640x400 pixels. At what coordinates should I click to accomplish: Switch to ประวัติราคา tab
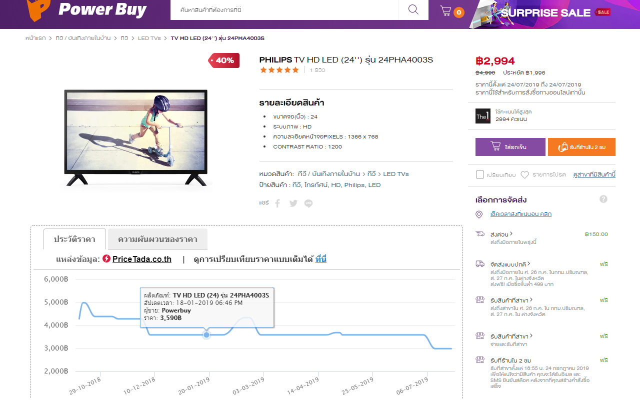74,239
